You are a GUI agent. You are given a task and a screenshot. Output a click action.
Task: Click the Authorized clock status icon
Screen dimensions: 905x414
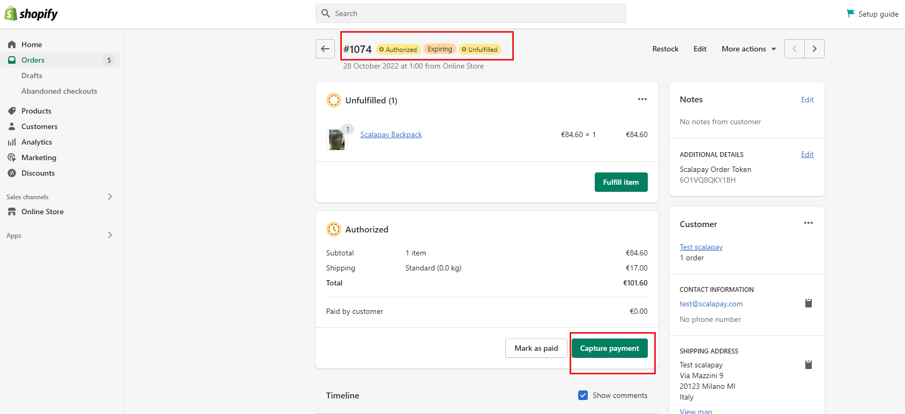334,229
